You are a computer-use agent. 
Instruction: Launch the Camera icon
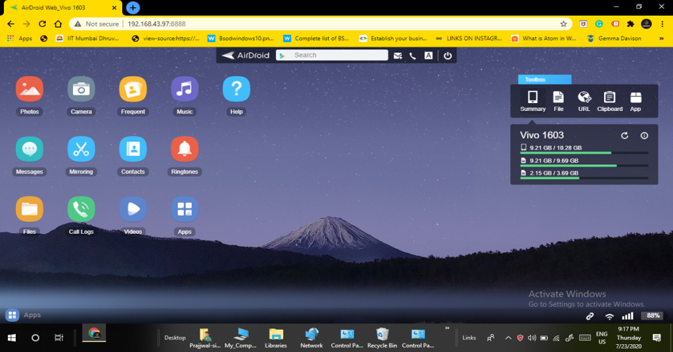click(x=81, y=89)
